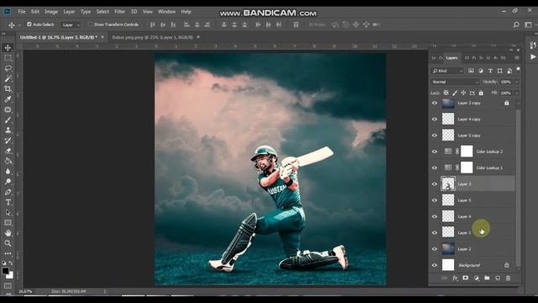This screenshot has width=538, height=303.
Task: Select the Paint Bucket tool
Action: (8, 161)
